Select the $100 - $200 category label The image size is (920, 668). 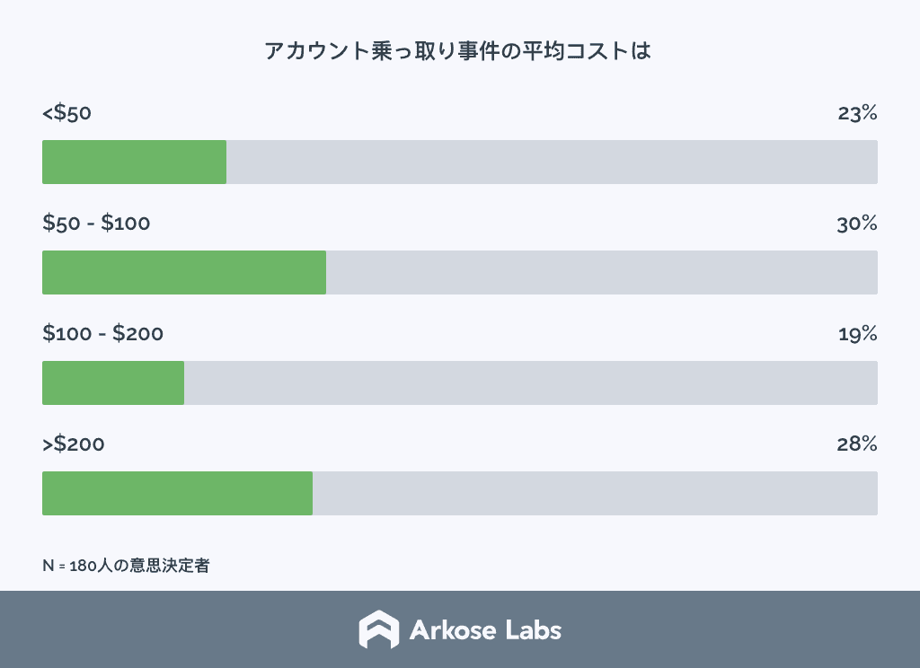tap(102, 333)
